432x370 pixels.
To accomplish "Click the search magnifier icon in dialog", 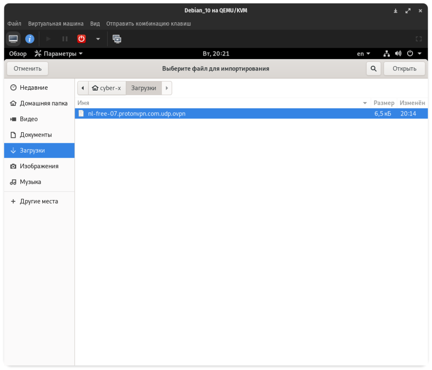I will (x=373, y=69).
